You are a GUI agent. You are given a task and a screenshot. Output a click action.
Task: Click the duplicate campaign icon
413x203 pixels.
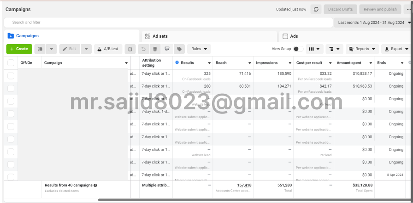point(41,49)
